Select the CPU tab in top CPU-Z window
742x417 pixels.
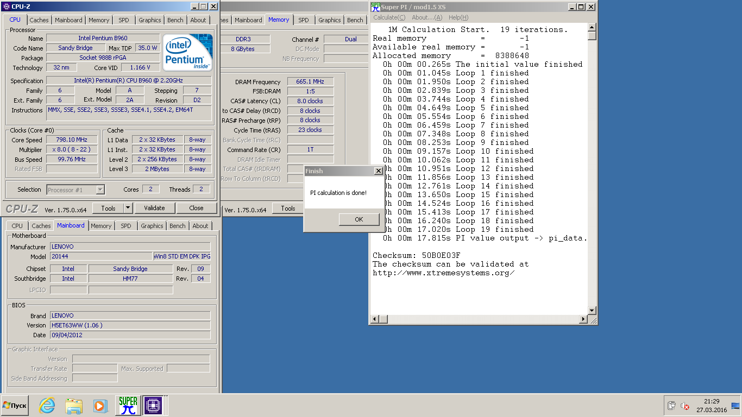15,20
